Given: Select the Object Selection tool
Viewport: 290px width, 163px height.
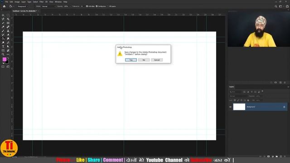Looking at the screenshot, I should [x=8, y=19].
